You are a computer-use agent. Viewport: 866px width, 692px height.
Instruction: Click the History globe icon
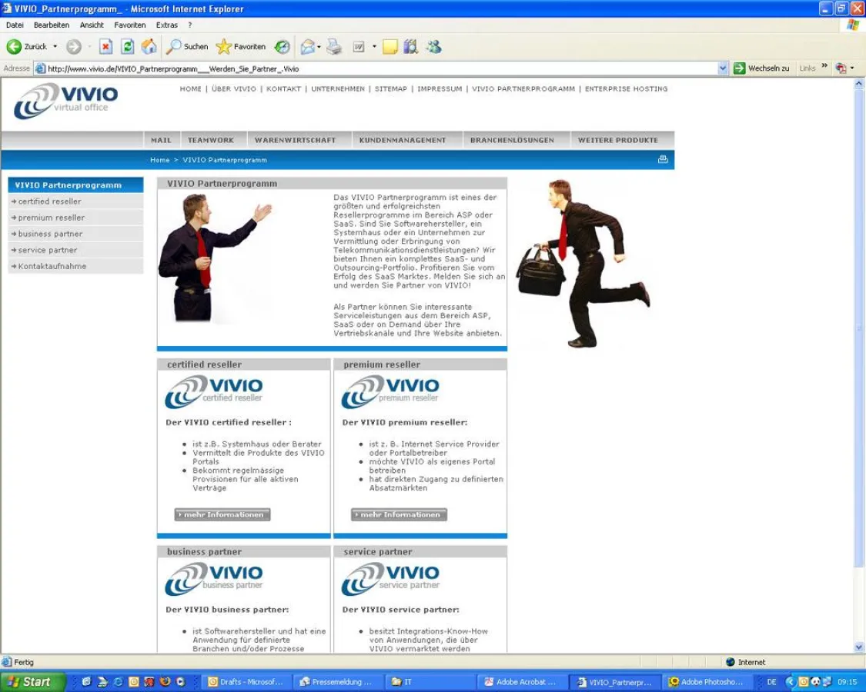point(282,47)
